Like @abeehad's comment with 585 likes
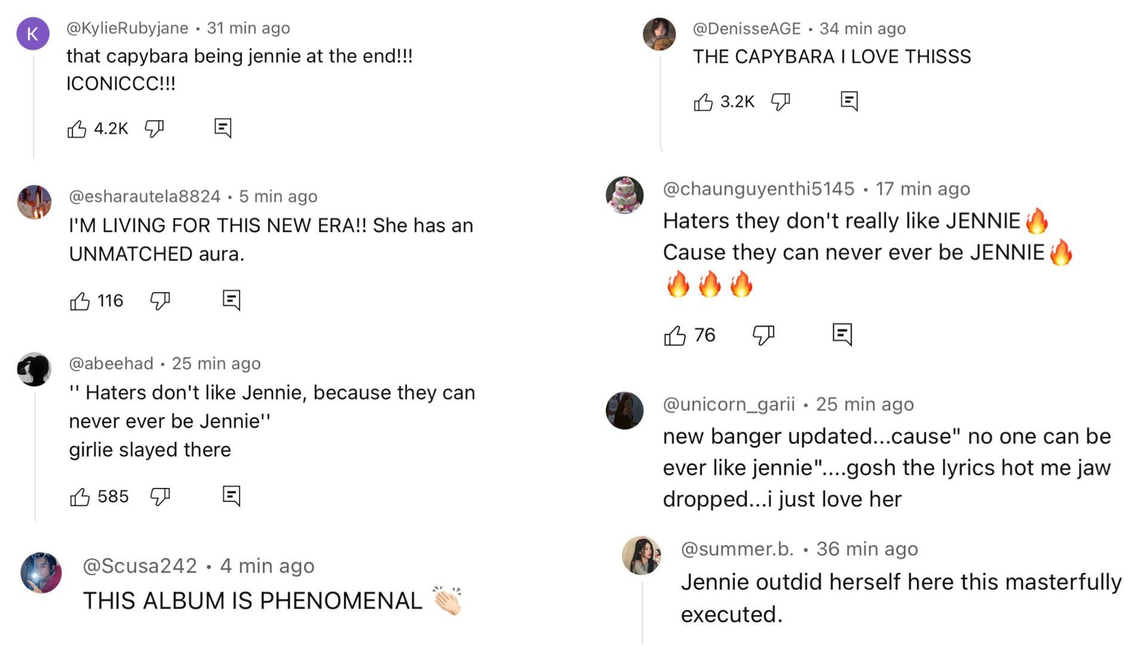Screen dimensions: 1147x645 pyautogui.click(x=80, y=497)
